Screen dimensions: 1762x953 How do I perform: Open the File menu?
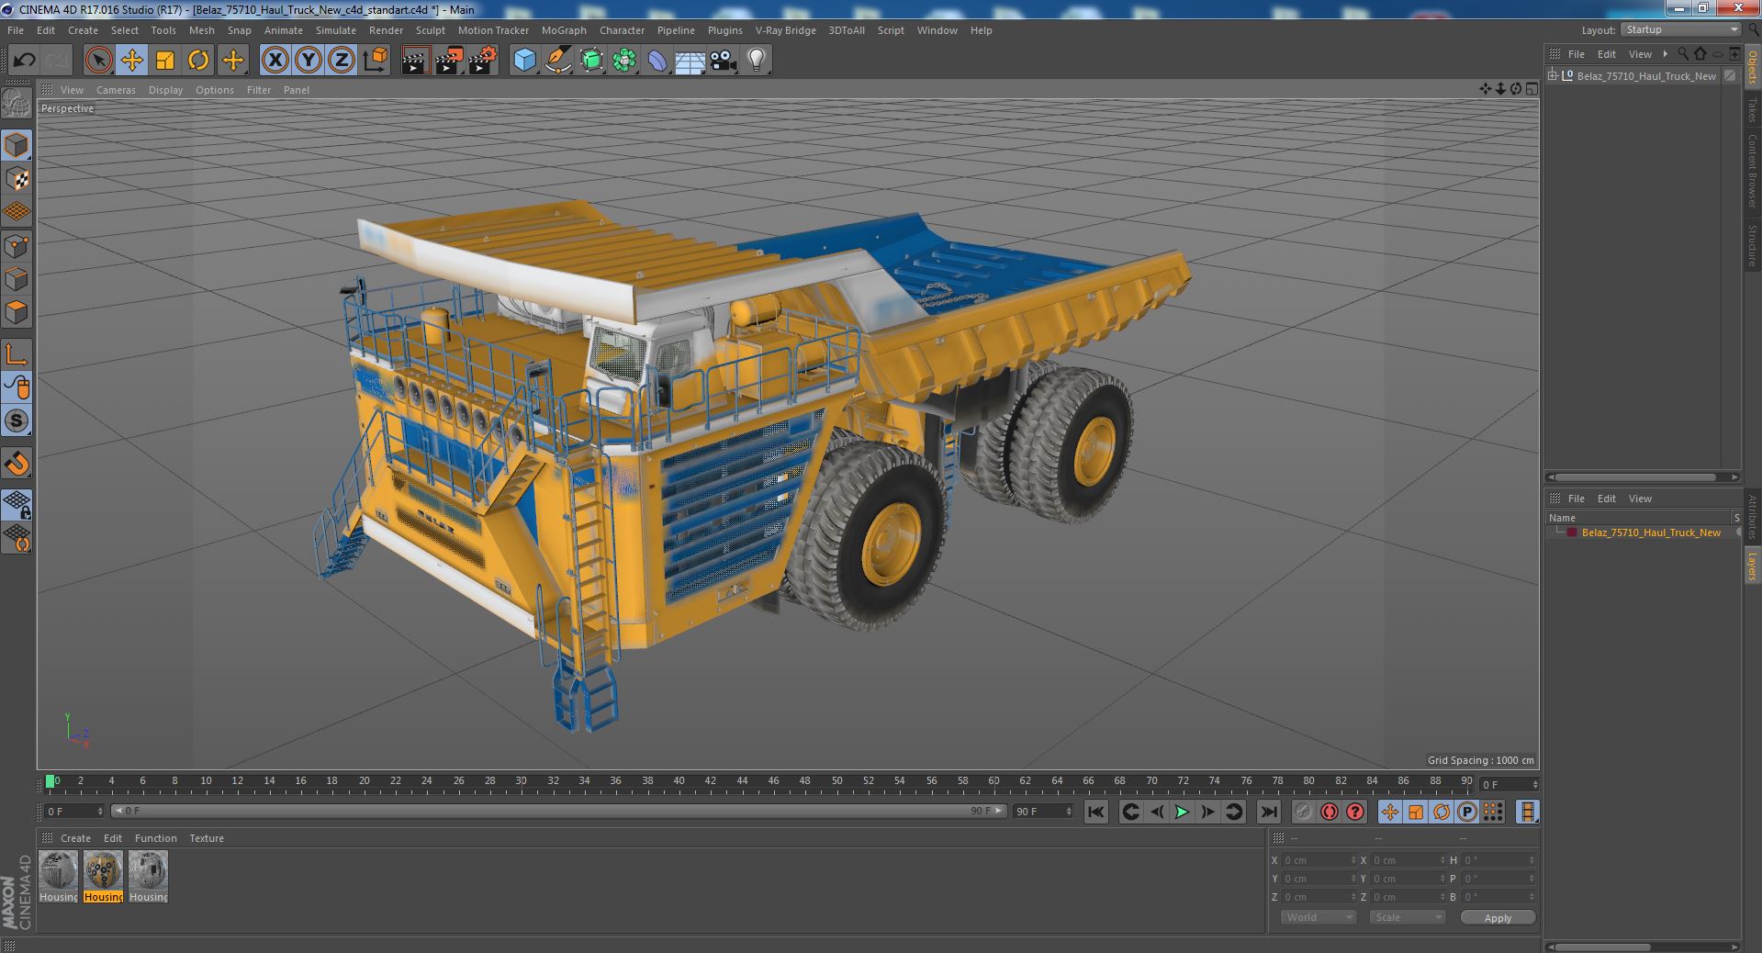click(16, 30)
